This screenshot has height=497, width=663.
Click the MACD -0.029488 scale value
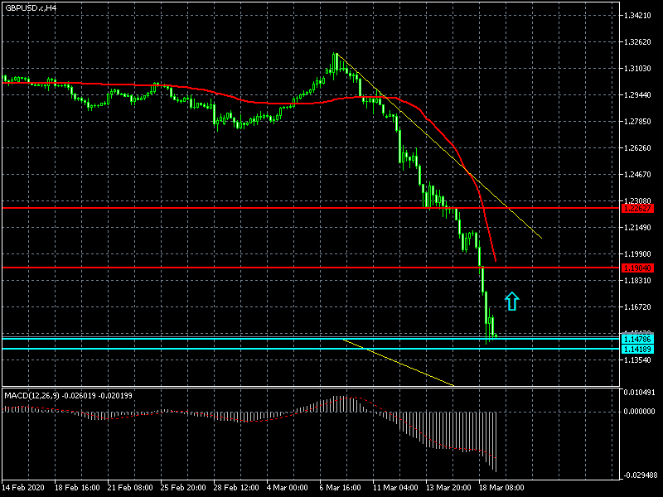click(x=638, y=475)
